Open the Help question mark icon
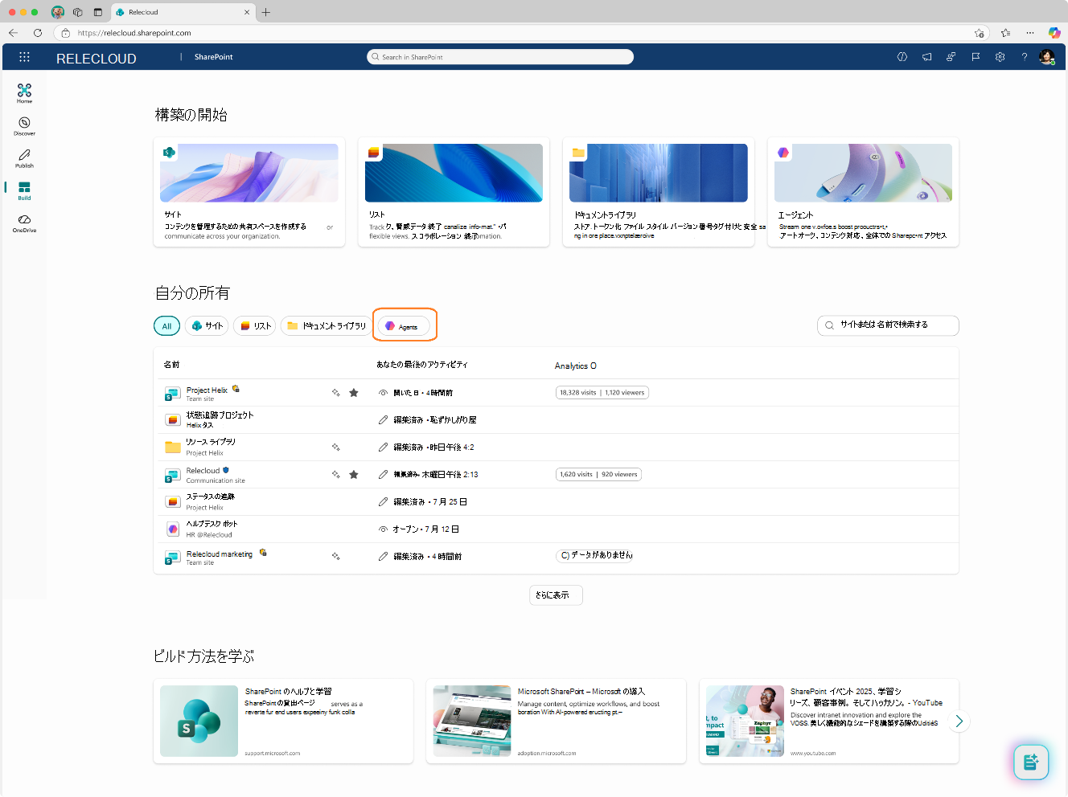 (1024, 57)
